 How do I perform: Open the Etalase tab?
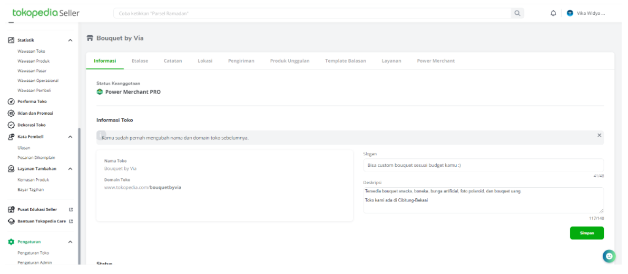point(140,61)
